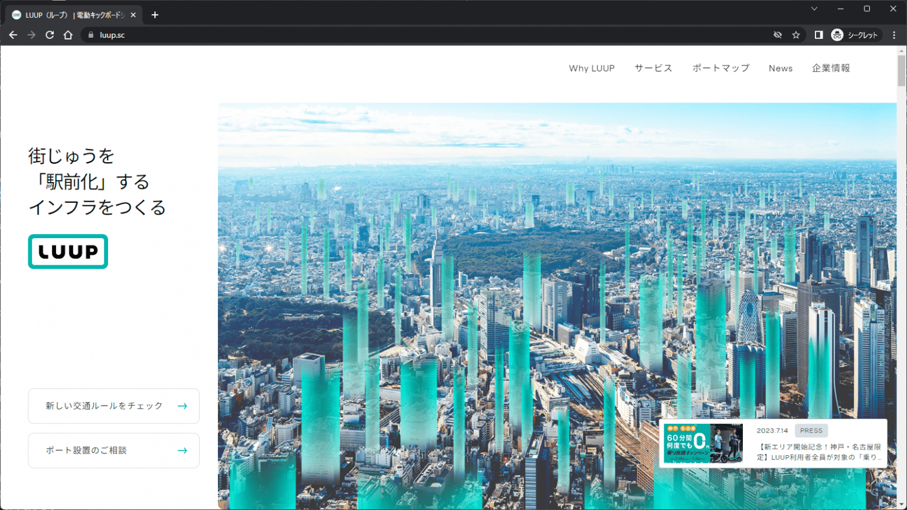907x510 pixels.
Task: Open the side panel icon in Chrome toolbar
Action: 818,35
